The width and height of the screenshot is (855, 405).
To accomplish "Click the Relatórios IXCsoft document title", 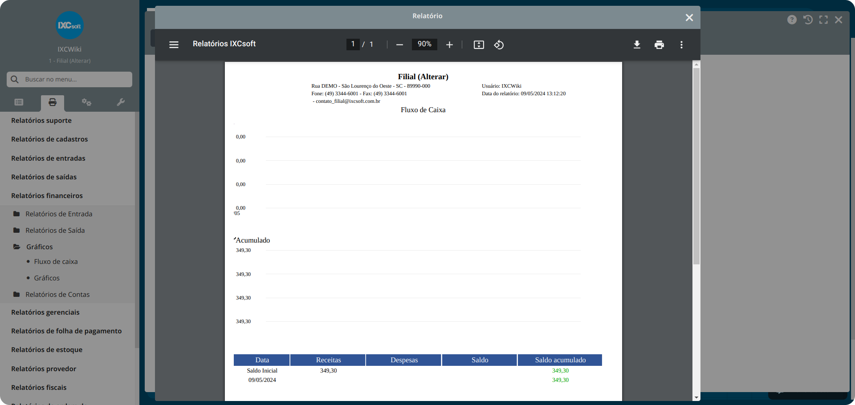I will click(224, 44).
